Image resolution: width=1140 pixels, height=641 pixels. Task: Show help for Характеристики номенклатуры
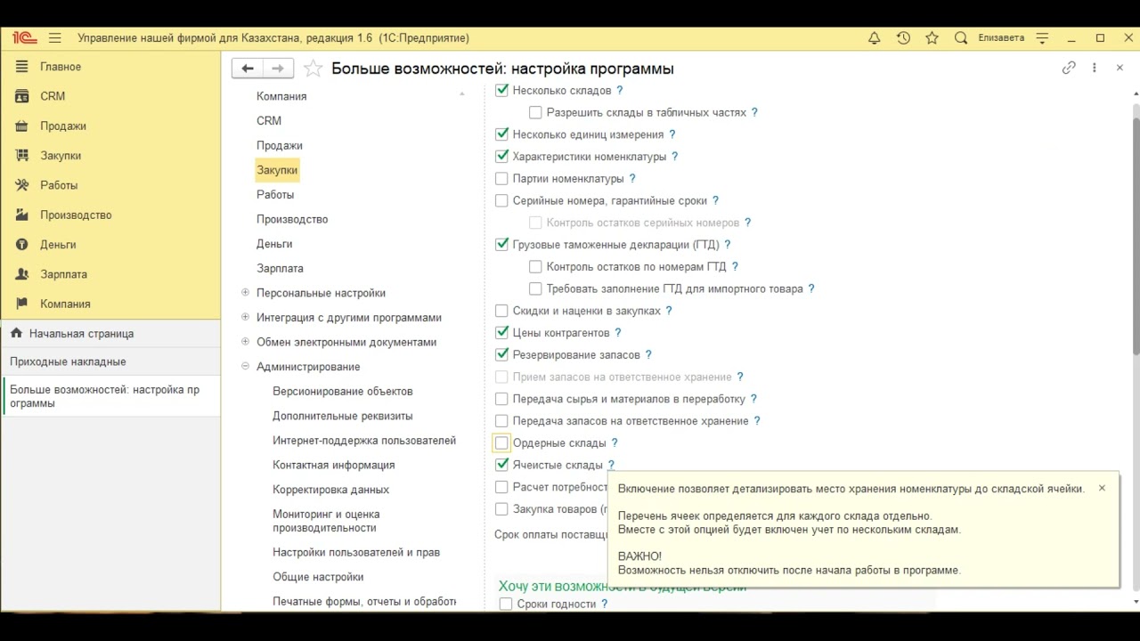(x=675, y=157)
